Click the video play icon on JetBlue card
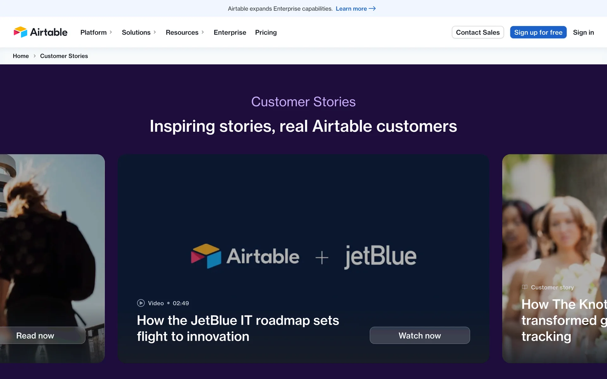The width and height of the screenshot is (607, 379). (x=141, y=303)
